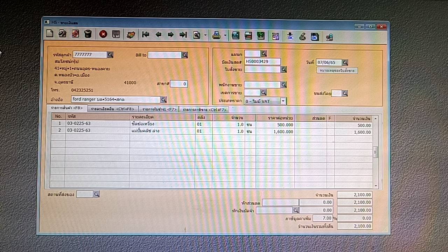
Task: Click the table scroll up arrow
Action: click(x=376, y=119)
